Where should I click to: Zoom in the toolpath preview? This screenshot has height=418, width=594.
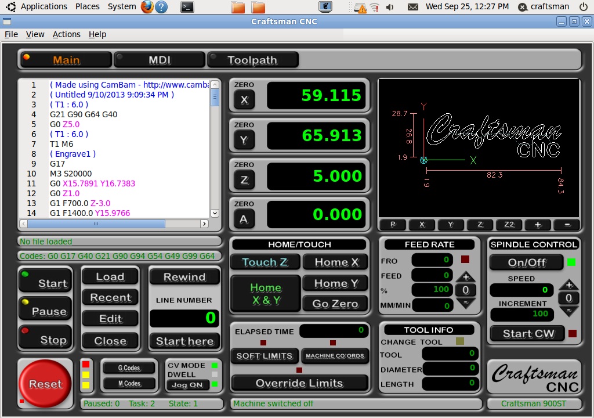coord(538,225)
